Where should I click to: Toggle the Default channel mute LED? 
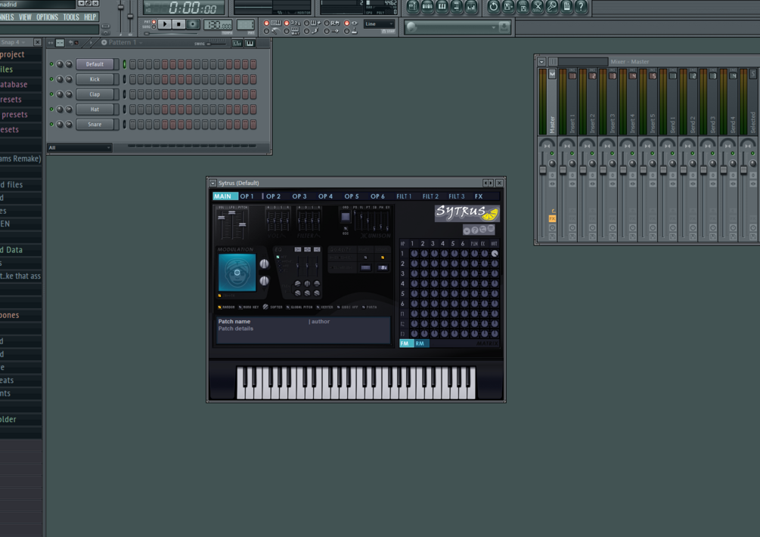tap(51, 64)
